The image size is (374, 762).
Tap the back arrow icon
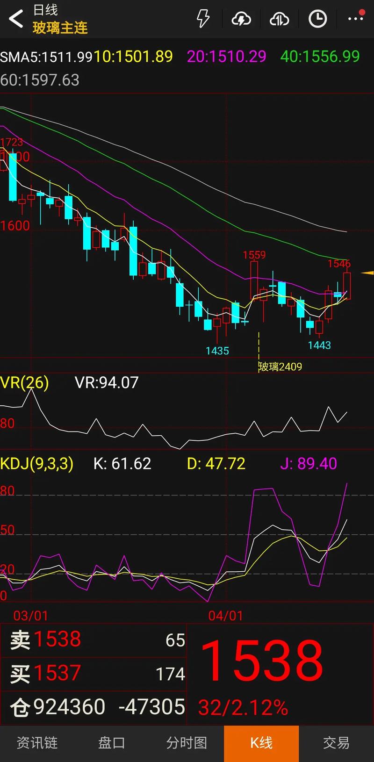(x=16, y=19)
